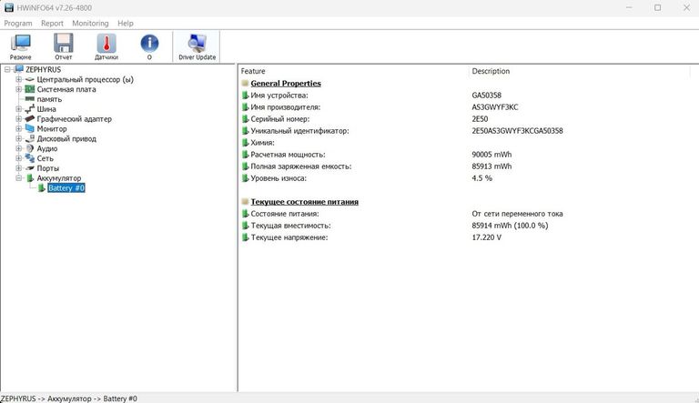Click the Description column header
The image size is (699, 403).
[491, 71]
